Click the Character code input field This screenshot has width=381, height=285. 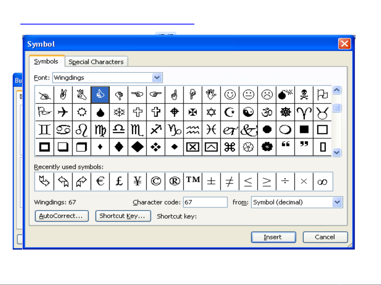(205, 202)
